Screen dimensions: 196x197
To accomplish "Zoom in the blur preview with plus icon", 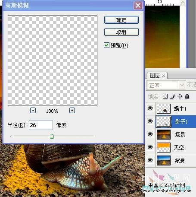I will tap(72, 111).
